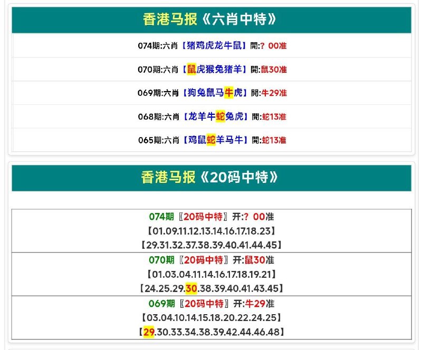The width and height of the screenshot is (422, 350).
Task: Click the highlighted 鼠 in the 070期 row
Action: (191, 70)
